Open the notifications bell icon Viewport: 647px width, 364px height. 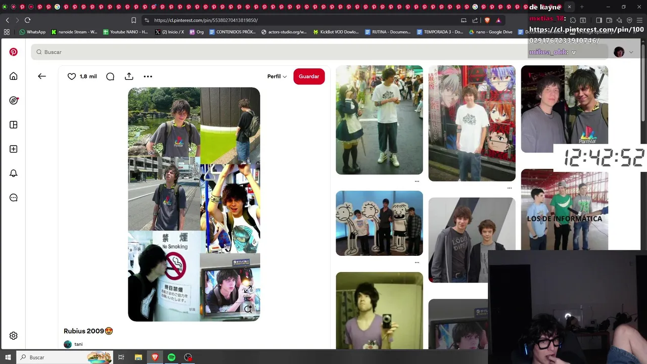coord(14,173)
